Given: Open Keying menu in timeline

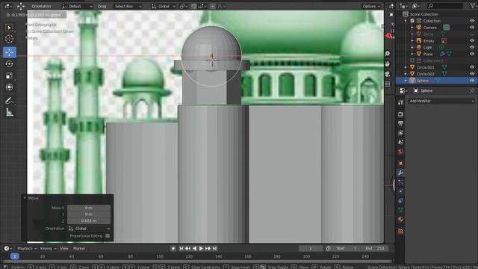Looking at the screenshot, I should click(x=48, y=249).
